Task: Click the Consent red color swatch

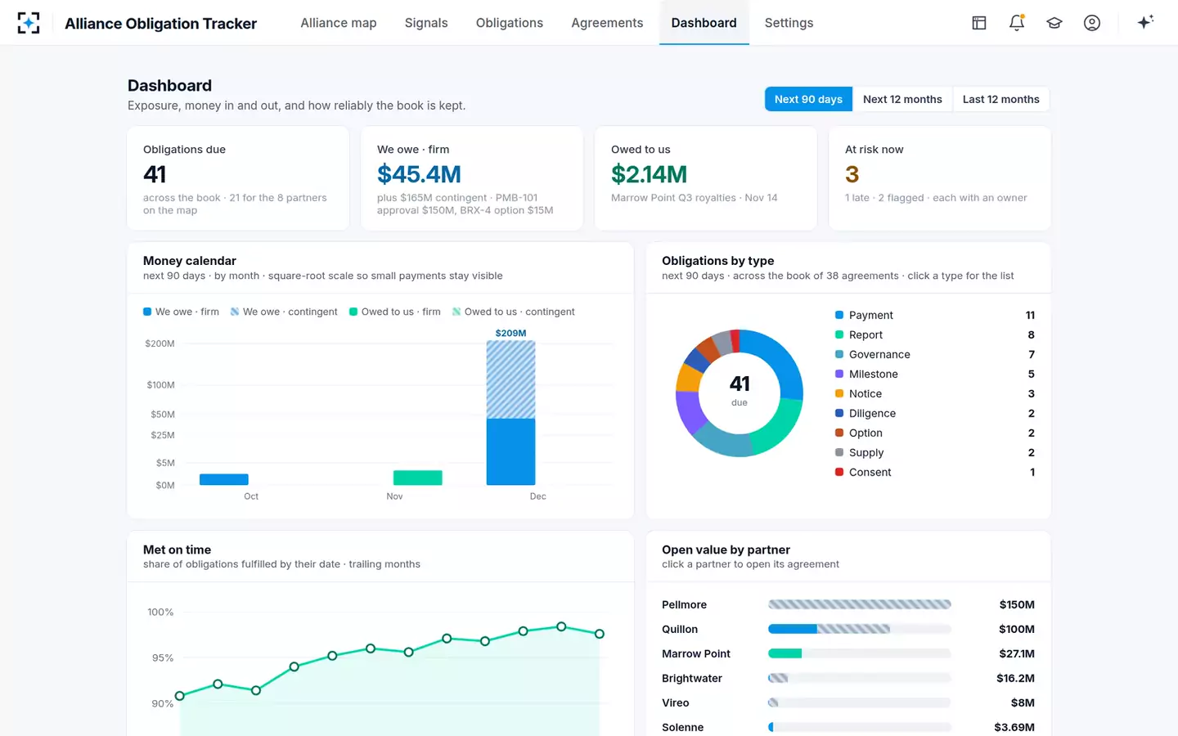Action: pos(839,472)
